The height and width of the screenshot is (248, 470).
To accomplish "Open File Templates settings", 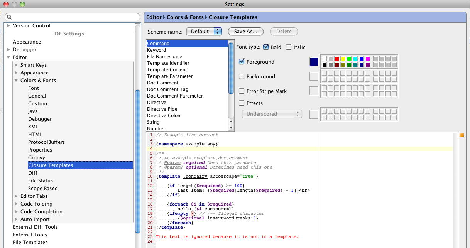I will click(30, 243).
